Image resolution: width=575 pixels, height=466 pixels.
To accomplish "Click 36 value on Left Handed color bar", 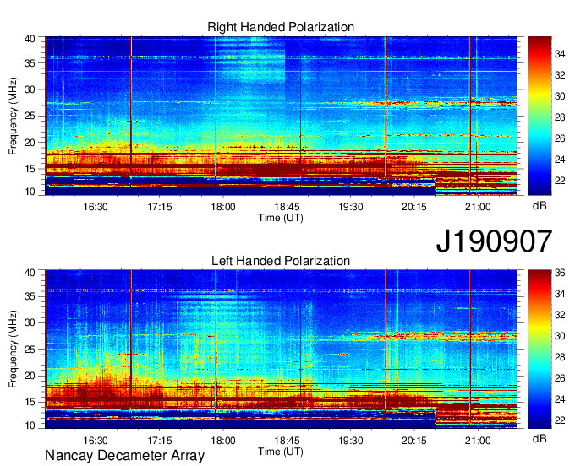I will pyautogui.click(x=560, y=273).
